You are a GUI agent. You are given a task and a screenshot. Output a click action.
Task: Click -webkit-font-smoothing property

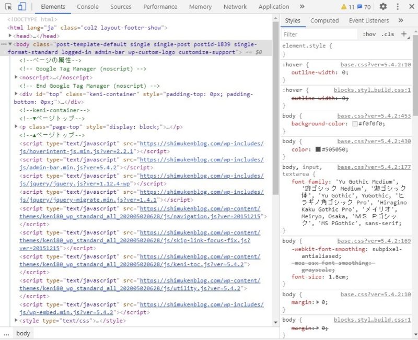click(328, 249)
